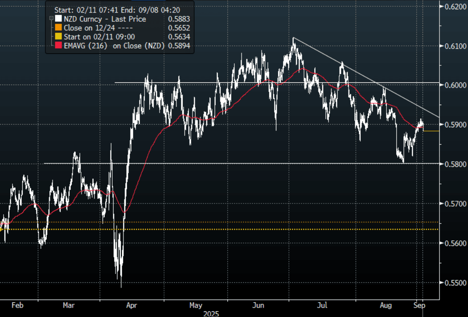Click the Apr label on time axis
This screenshot has width=468, height=317.
(132, 305)
